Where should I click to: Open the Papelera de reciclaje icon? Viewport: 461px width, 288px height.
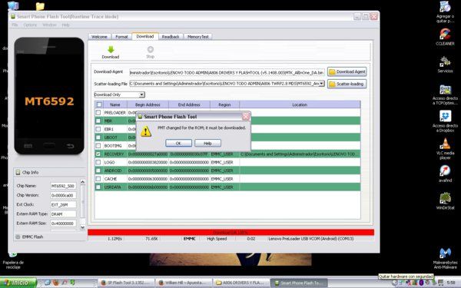(x=12, y=254)
